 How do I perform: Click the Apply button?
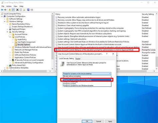point(110,121)
